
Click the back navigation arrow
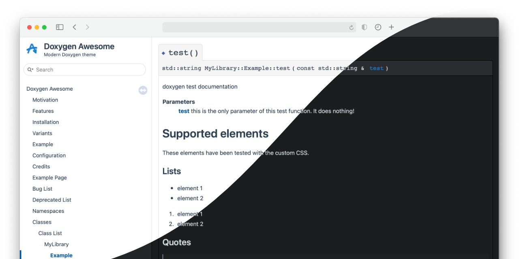(x=75, y=27)
